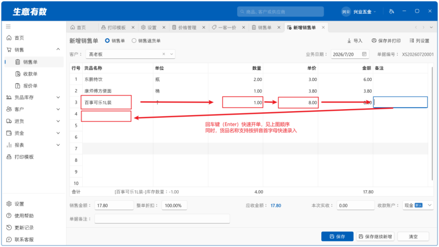This screenshot has height=247, width=439.
Task: Click the 本次实收 amount field
Action: tap(356, 206)
